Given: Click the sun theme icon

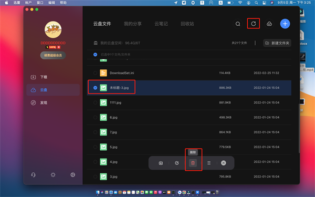Looking at the screenshot, I should pyautogui.click(x=53, y=175).
